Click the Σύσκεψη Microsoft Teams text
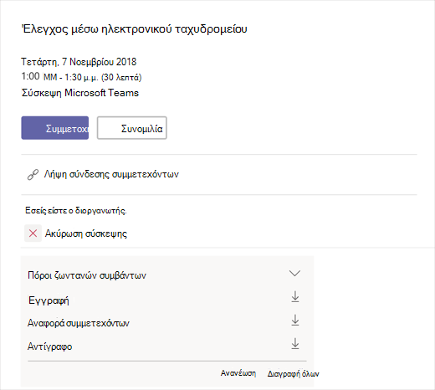 pyautogui.click(x=80, y=93)
